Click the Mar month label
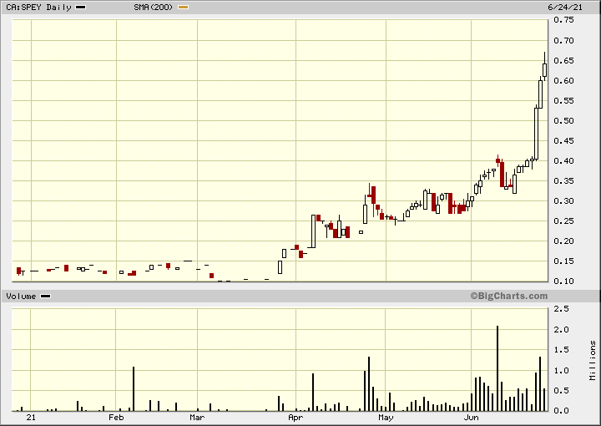The image size is (601, 426). [197, 417]
